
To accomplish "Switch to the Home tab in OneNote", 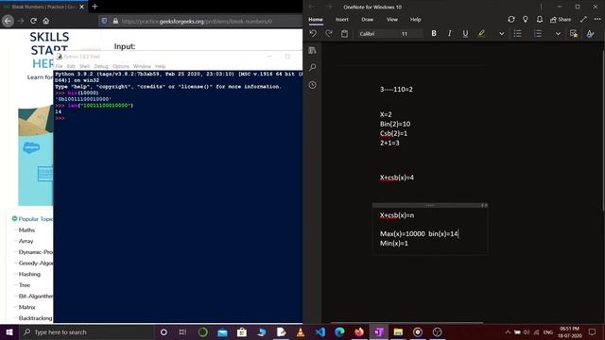I will 316,19.
